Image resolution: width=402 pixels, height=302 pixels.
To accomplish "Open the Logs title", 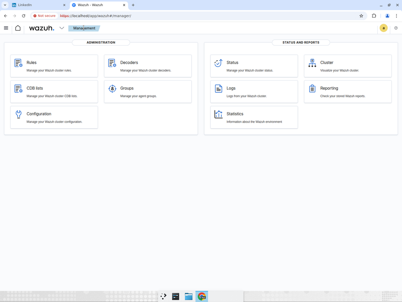I will pos(231,88).
